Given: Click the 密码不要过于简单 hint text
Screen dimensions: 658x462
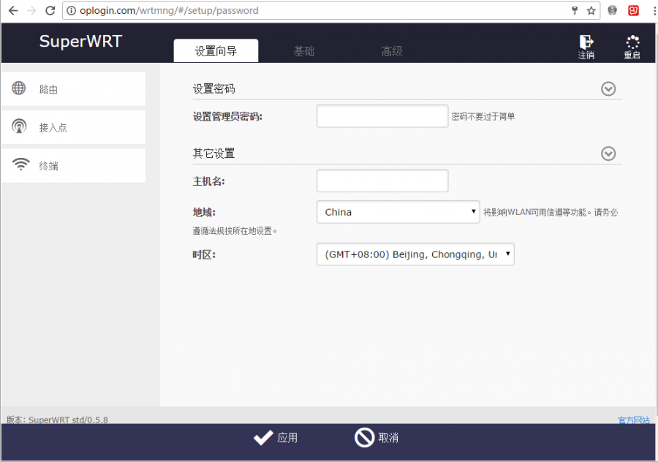Looking at the screenshot, I should 483,116.
